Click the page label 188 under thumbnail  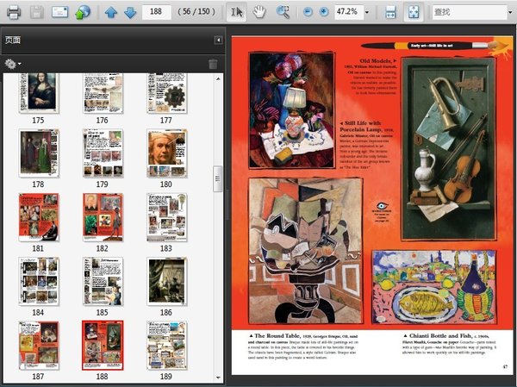tap(103, 377)
